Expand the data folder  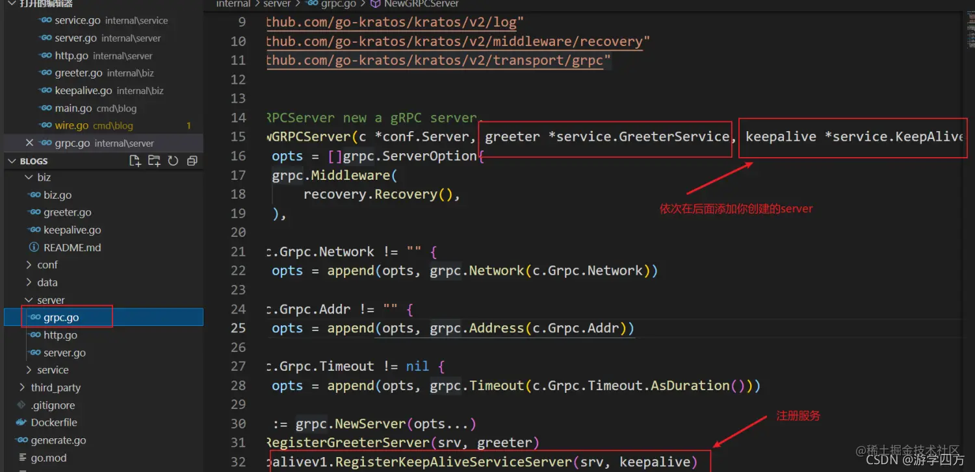(x=29, y=282)
